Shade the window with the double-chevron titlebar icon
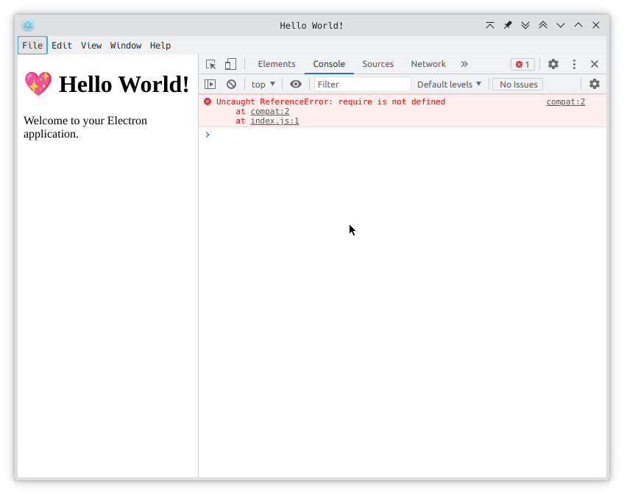 pyautogui.click(x=525, y=25)
